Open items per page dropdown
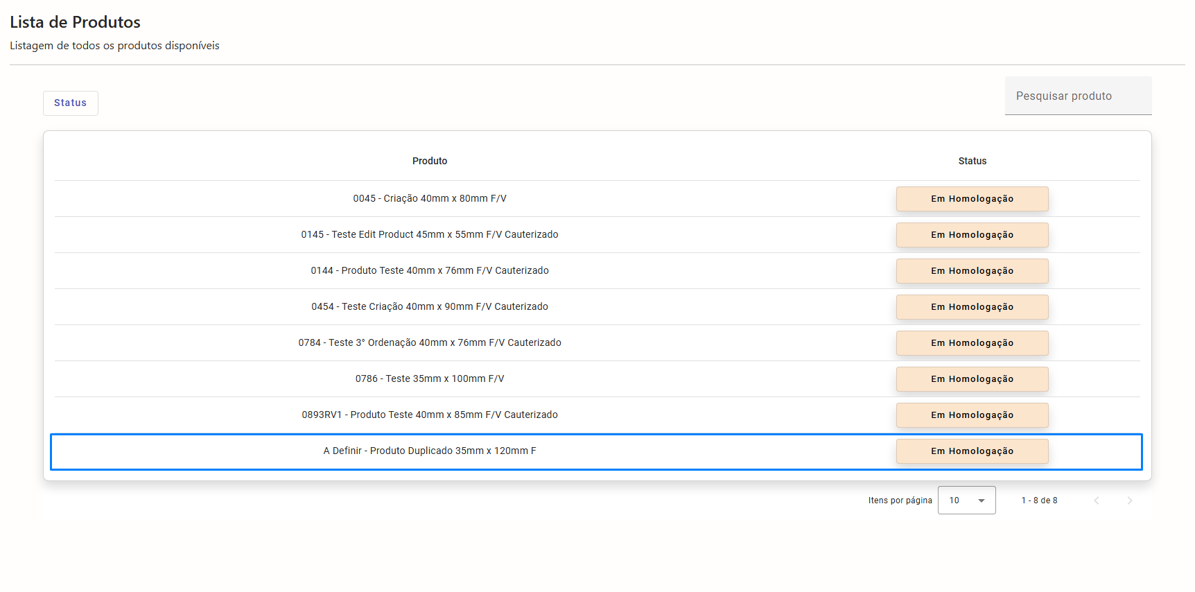This screenshot has width=1195, height=592. pyautogui.click(x=966, y=500)
